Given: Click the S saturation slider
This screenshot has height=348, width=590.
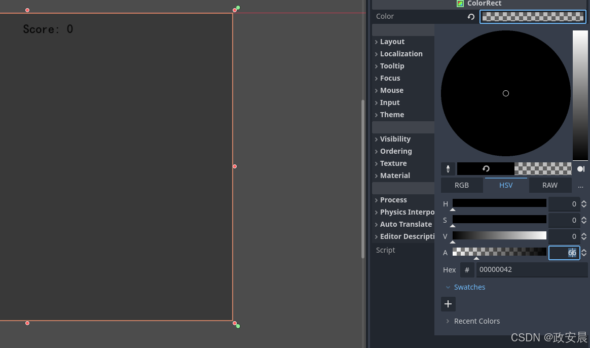Looking at the screenshot, I should 499,220.
